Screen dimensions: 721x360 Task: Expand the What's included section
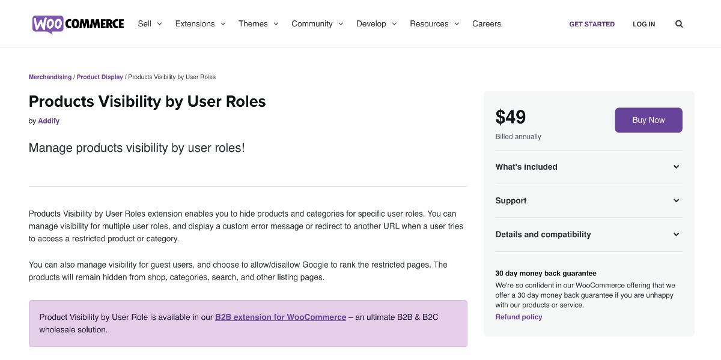pyautogui.click(x=589, y=167)
